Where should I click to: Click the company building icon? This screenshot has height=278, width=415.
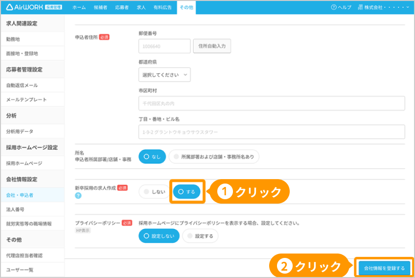click(x=360, y=7)
